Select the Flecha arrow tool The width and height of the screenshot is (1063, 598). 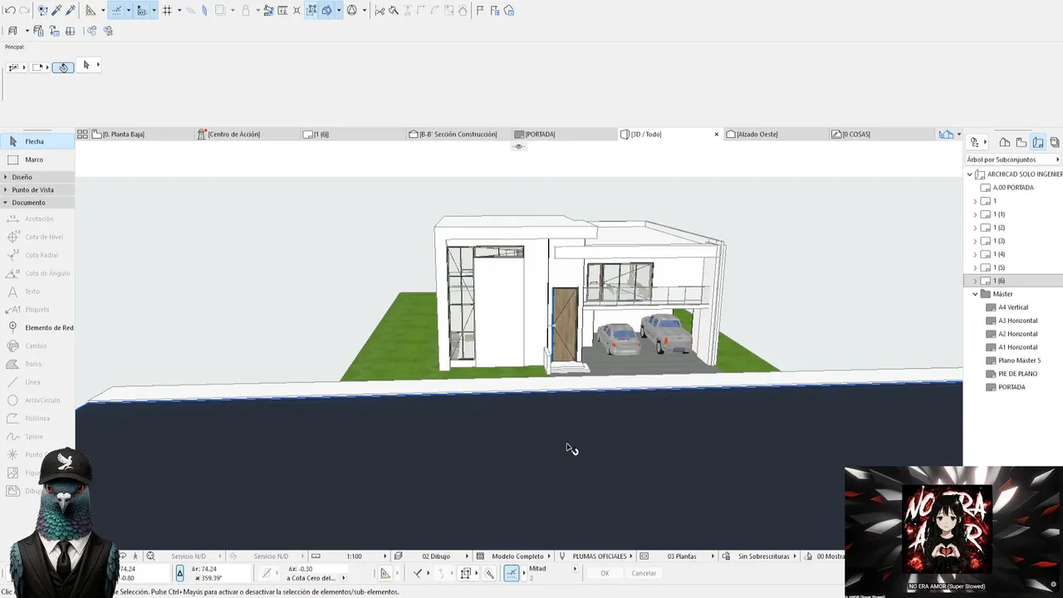37,142
